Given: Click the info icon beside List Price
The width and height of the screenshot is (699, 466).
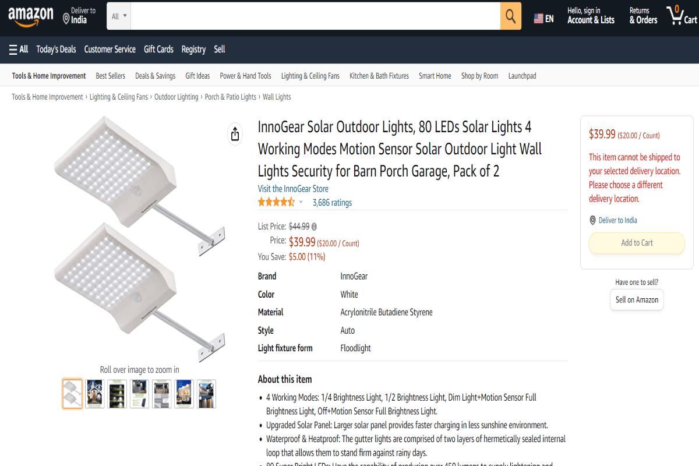Looking at the screenshot, I should click(314, 227).
